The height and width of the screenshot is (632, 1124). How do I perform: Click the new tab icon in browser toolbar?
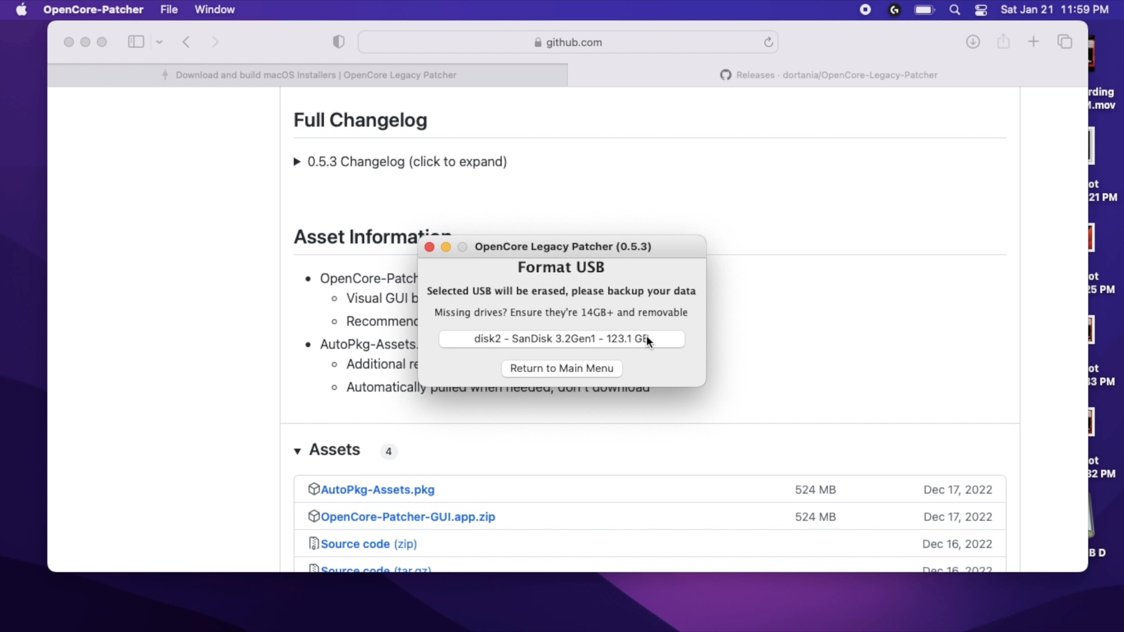[1034, 42]
